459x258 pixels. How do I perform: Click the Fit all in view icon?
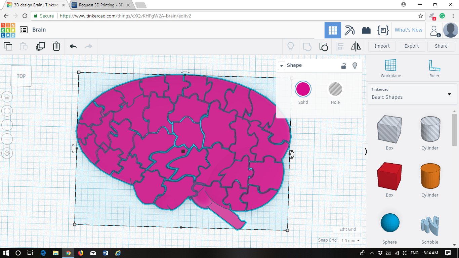click(7, 111)
